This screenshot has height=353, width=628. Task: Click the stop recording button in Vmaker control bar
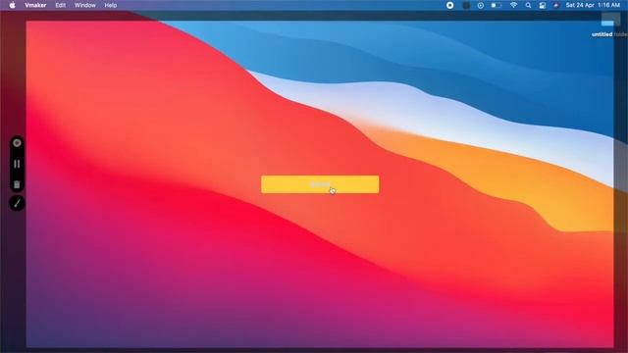17,143
